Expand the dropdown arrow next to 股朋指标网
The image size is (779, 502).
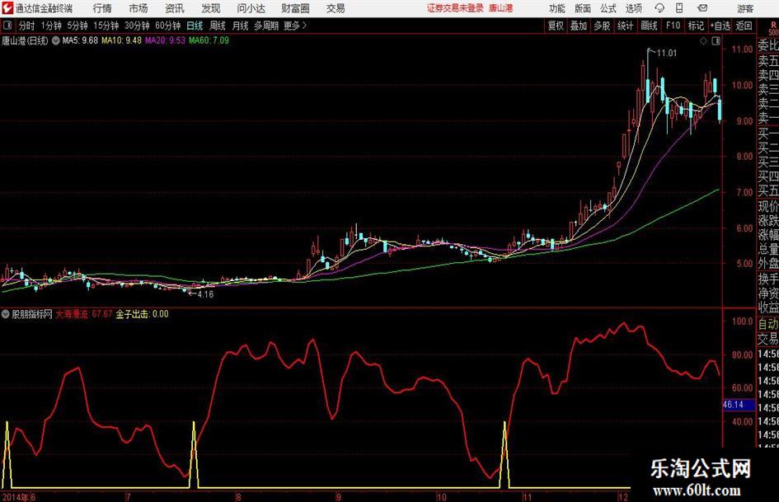(x=6, y=314)
